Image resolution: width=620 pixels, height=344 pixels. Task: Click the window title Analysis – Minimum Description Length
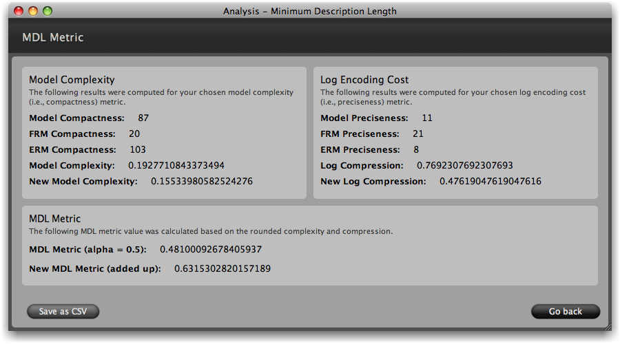click(x=309, y=11)
